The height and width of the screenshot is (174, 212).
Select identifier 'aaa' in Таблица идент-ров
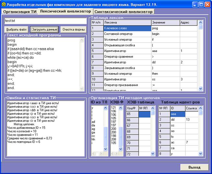[x=178, y=114]
